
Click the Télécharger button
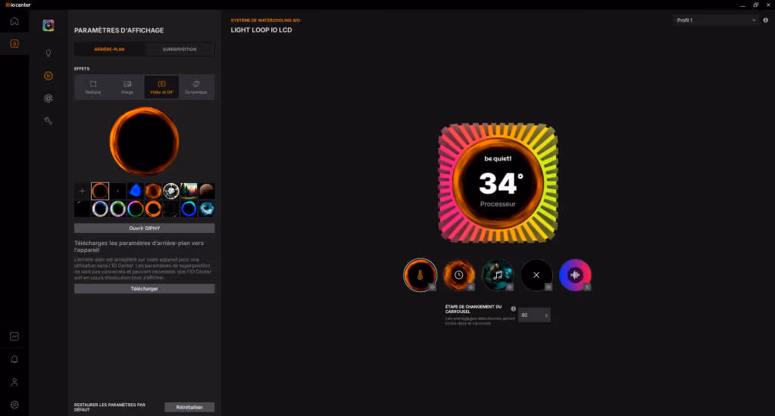coord(145,289)
